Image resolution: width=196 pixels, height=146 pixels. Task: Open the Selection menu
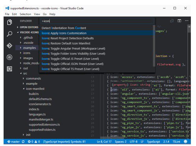(x=25, y=14)
